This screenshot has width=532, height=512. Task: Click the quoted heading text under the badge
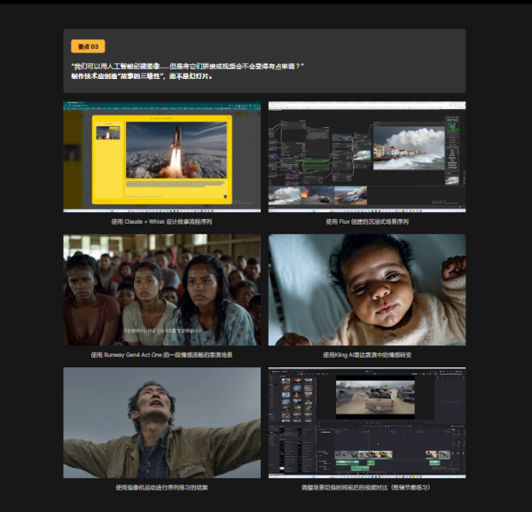[x=188, y=67]
